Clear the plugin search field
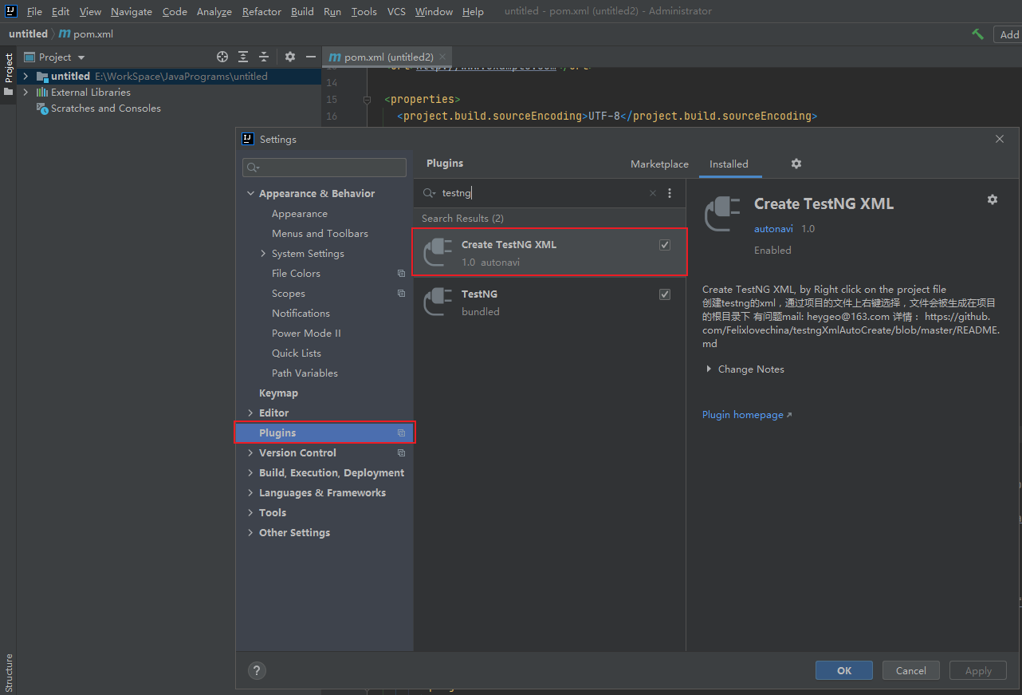This screenshot has height=695, width=1022. 653,193
